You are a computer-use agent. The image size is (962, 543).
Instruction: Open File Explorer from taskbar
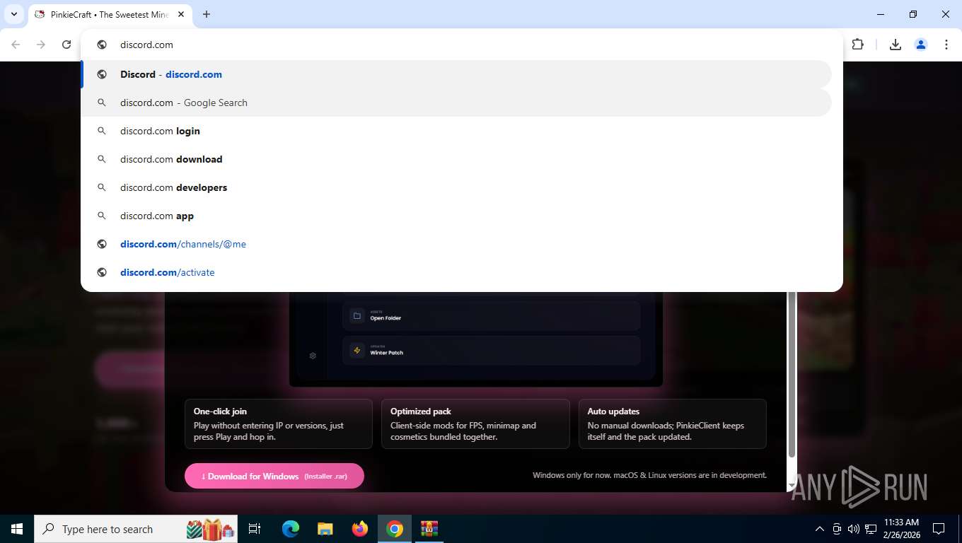(x=325, y=529)
